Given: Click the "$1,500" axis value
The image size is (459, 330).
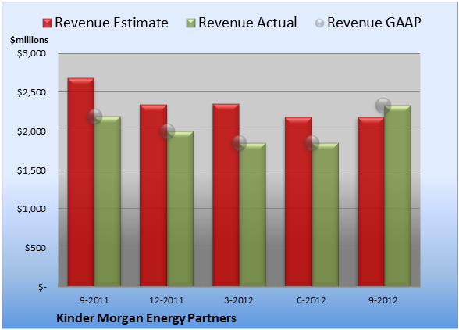Looking at the screenshot, I should tap(31, 170).
